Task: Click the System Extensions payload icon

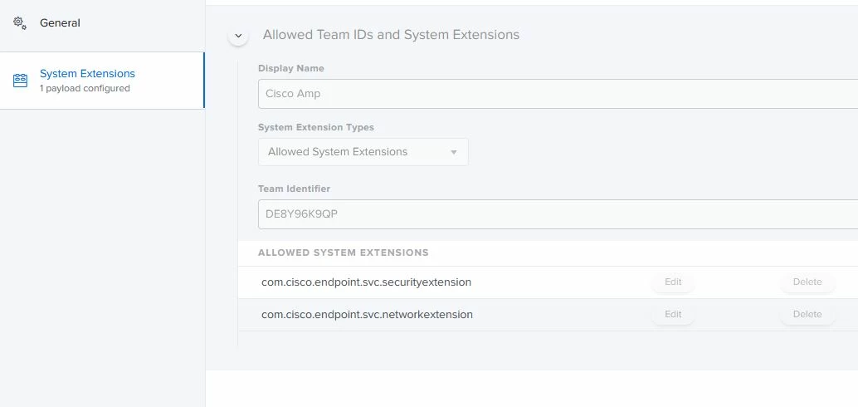Action: 20,81
